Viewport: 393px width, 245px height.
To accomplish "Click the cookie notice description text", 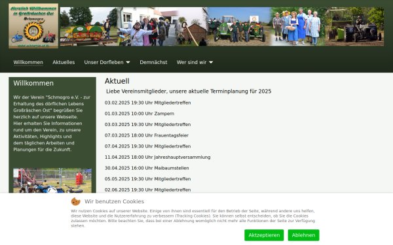I will (193, 218).
